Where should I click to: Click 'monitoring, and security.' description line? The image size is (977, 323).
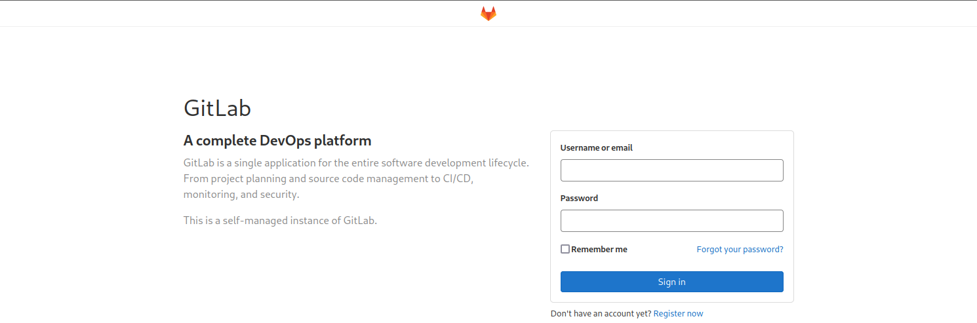(x=241, y=195)
